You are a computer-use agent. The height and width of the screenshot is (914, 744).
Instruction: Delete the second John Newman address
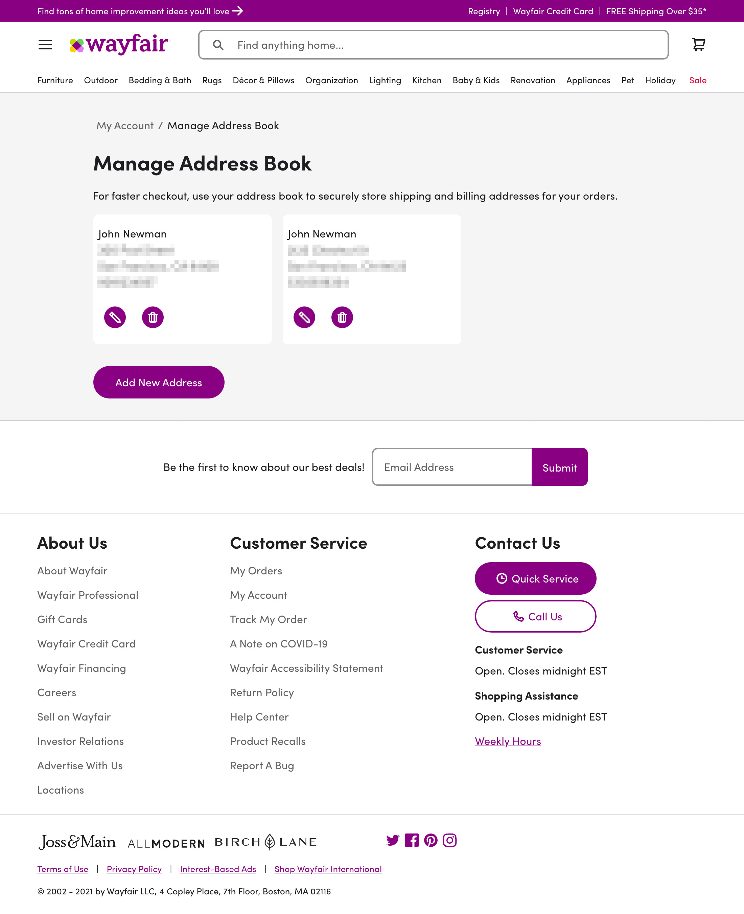pyautogui.click(x=342, y=317)
